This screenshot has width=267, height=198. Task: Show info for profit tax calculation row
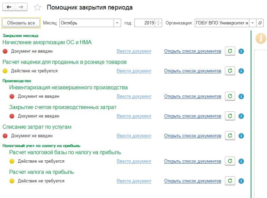[241, 181]
